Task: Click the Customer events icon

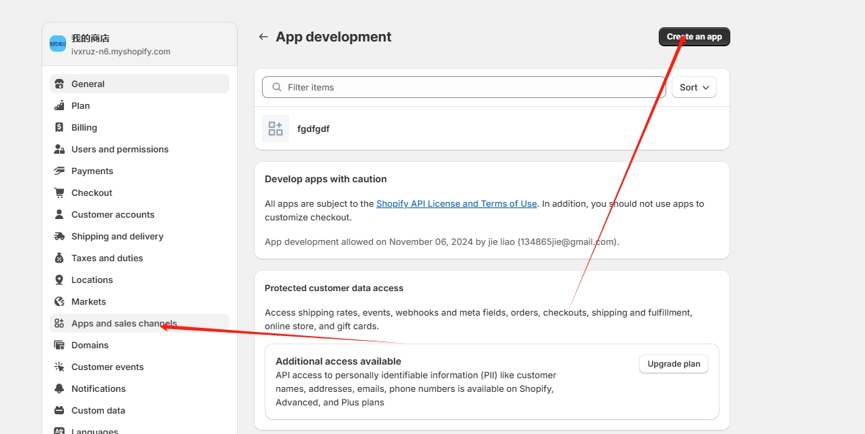Action: [59, 367]
